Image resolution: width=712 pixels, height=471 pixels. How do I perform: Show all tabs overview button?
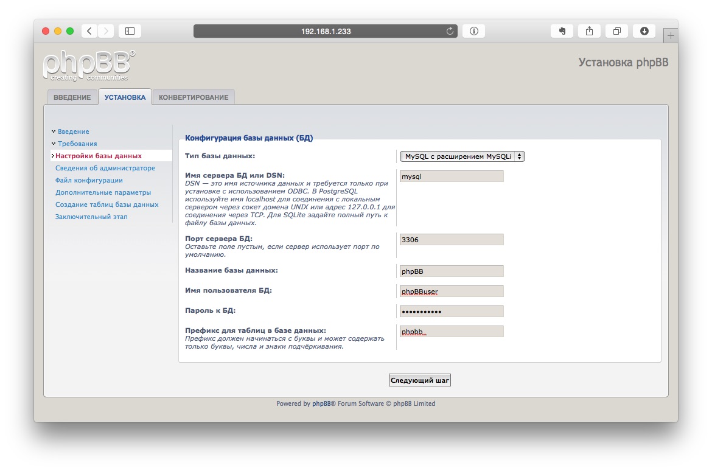pos(616,31)
